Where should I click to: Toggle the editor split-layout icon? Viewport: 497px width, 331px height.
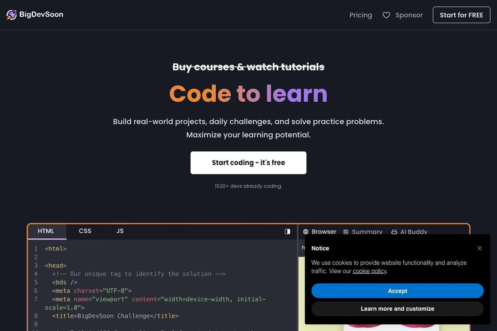pos(287,231)
